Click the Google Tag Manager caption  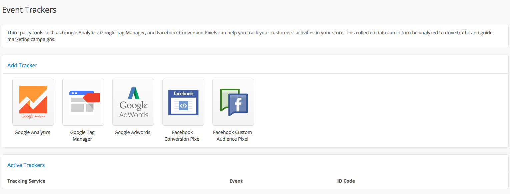82,136
